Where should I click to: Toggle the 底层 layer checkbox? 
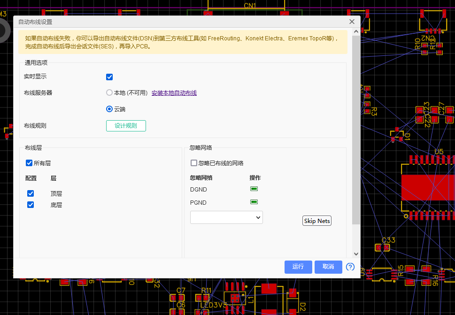[31, 205]
